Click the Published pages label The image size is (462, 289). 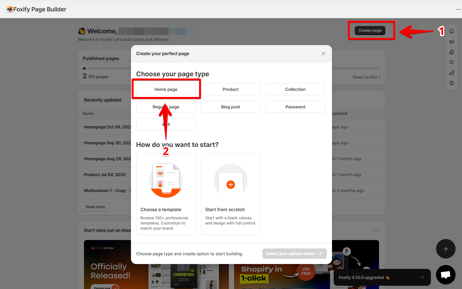pos(101,58)
